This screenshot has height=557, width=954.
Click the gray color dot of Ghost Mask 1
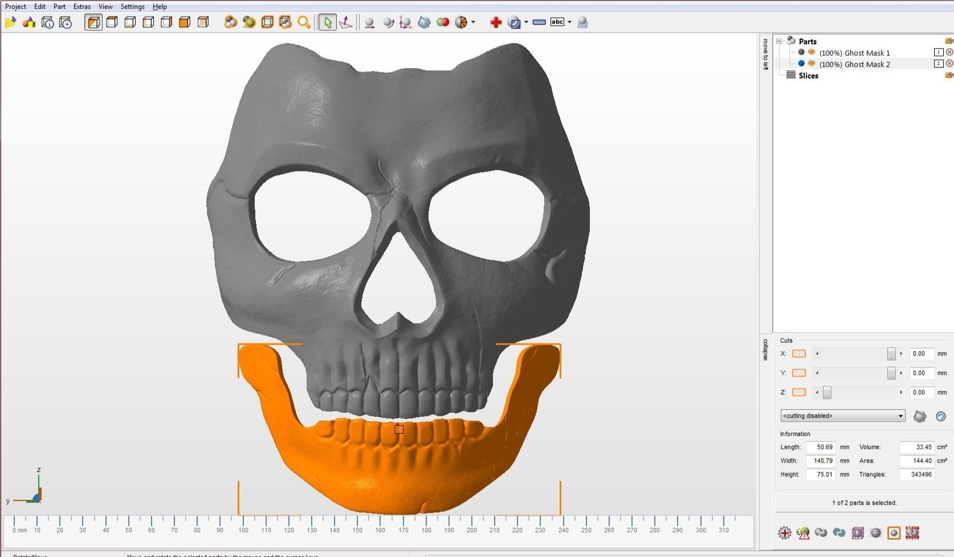tap(801, 52)
